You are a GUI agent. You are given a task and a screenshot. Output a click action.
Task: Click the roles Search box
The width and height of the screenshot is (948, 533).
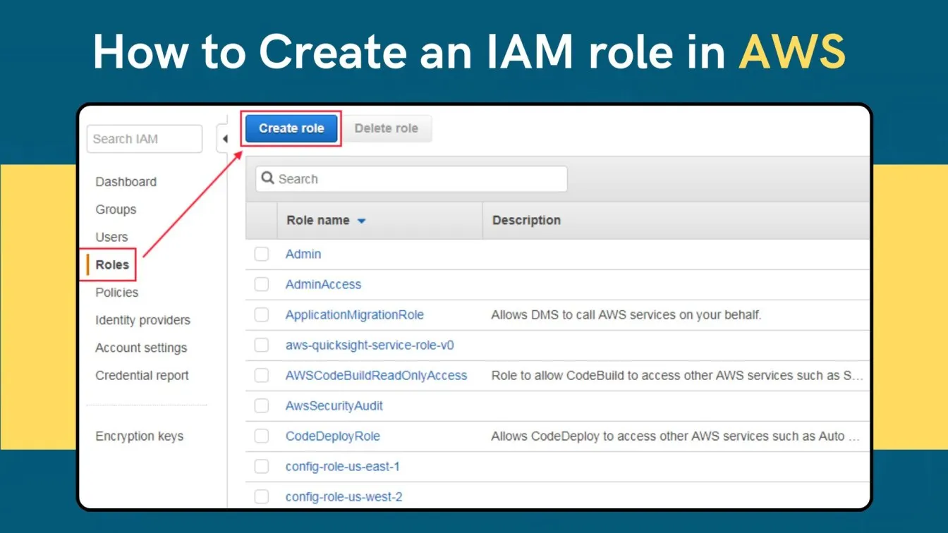coord(411,179)
